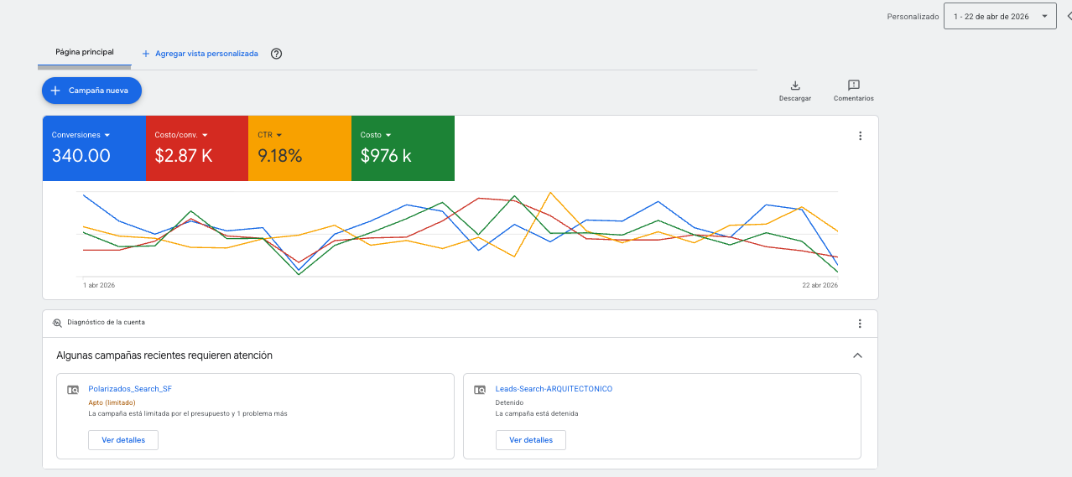Open the metrics chart three-dot menu

pos(860,136)
